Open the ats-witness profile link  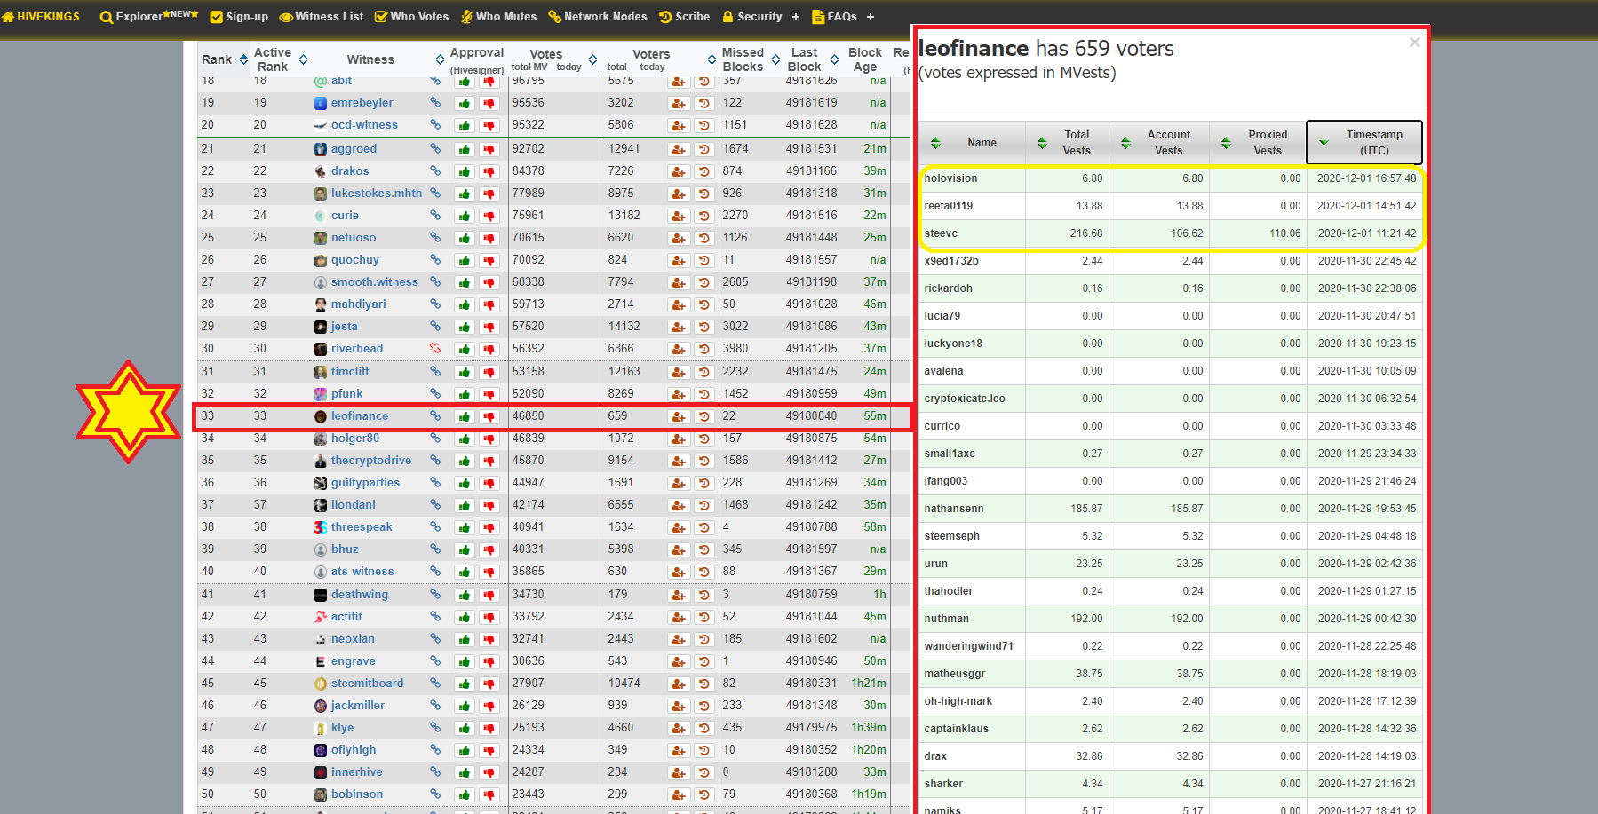362,572
